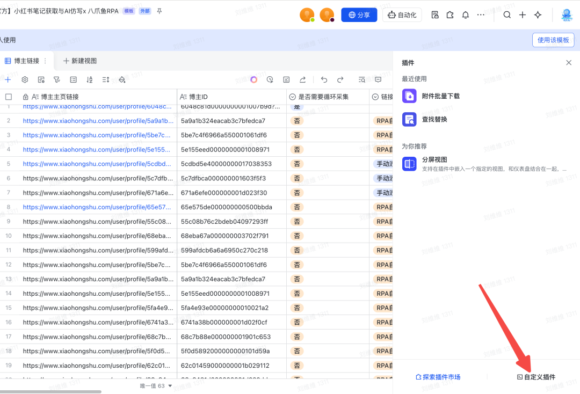
Task: Click the undo arrow in toolbar
Action: [x=324, y=79]
